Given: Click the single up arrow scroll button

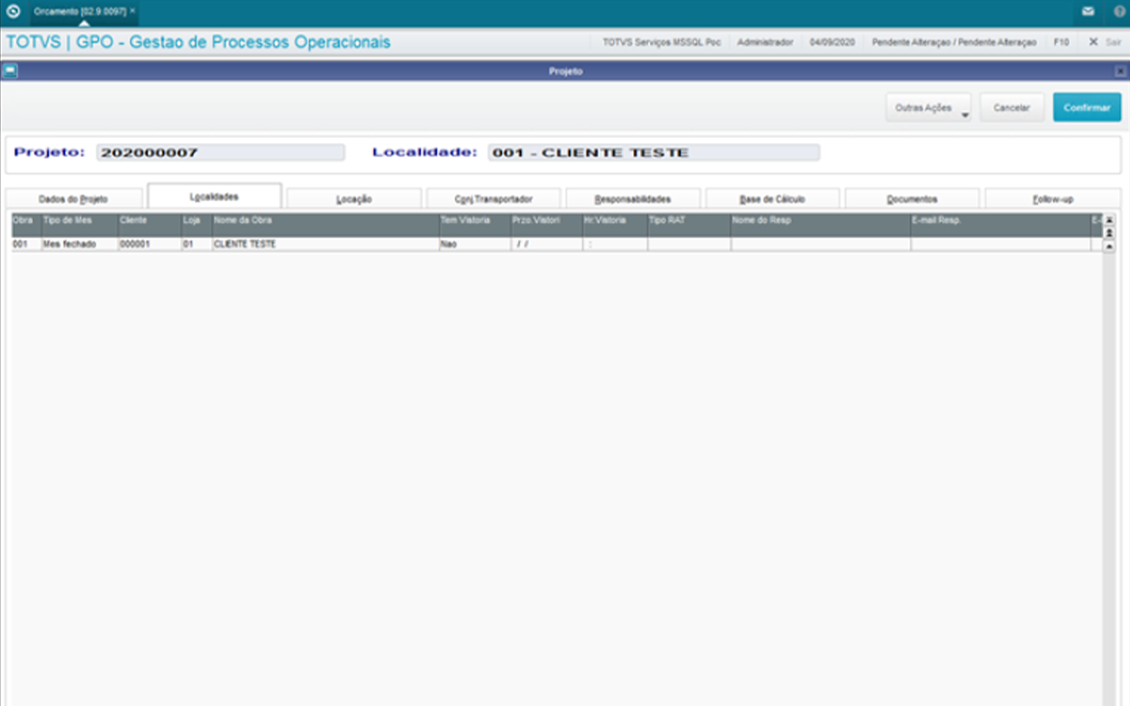Looking at the screenshot, I should tap(1108, 247).
